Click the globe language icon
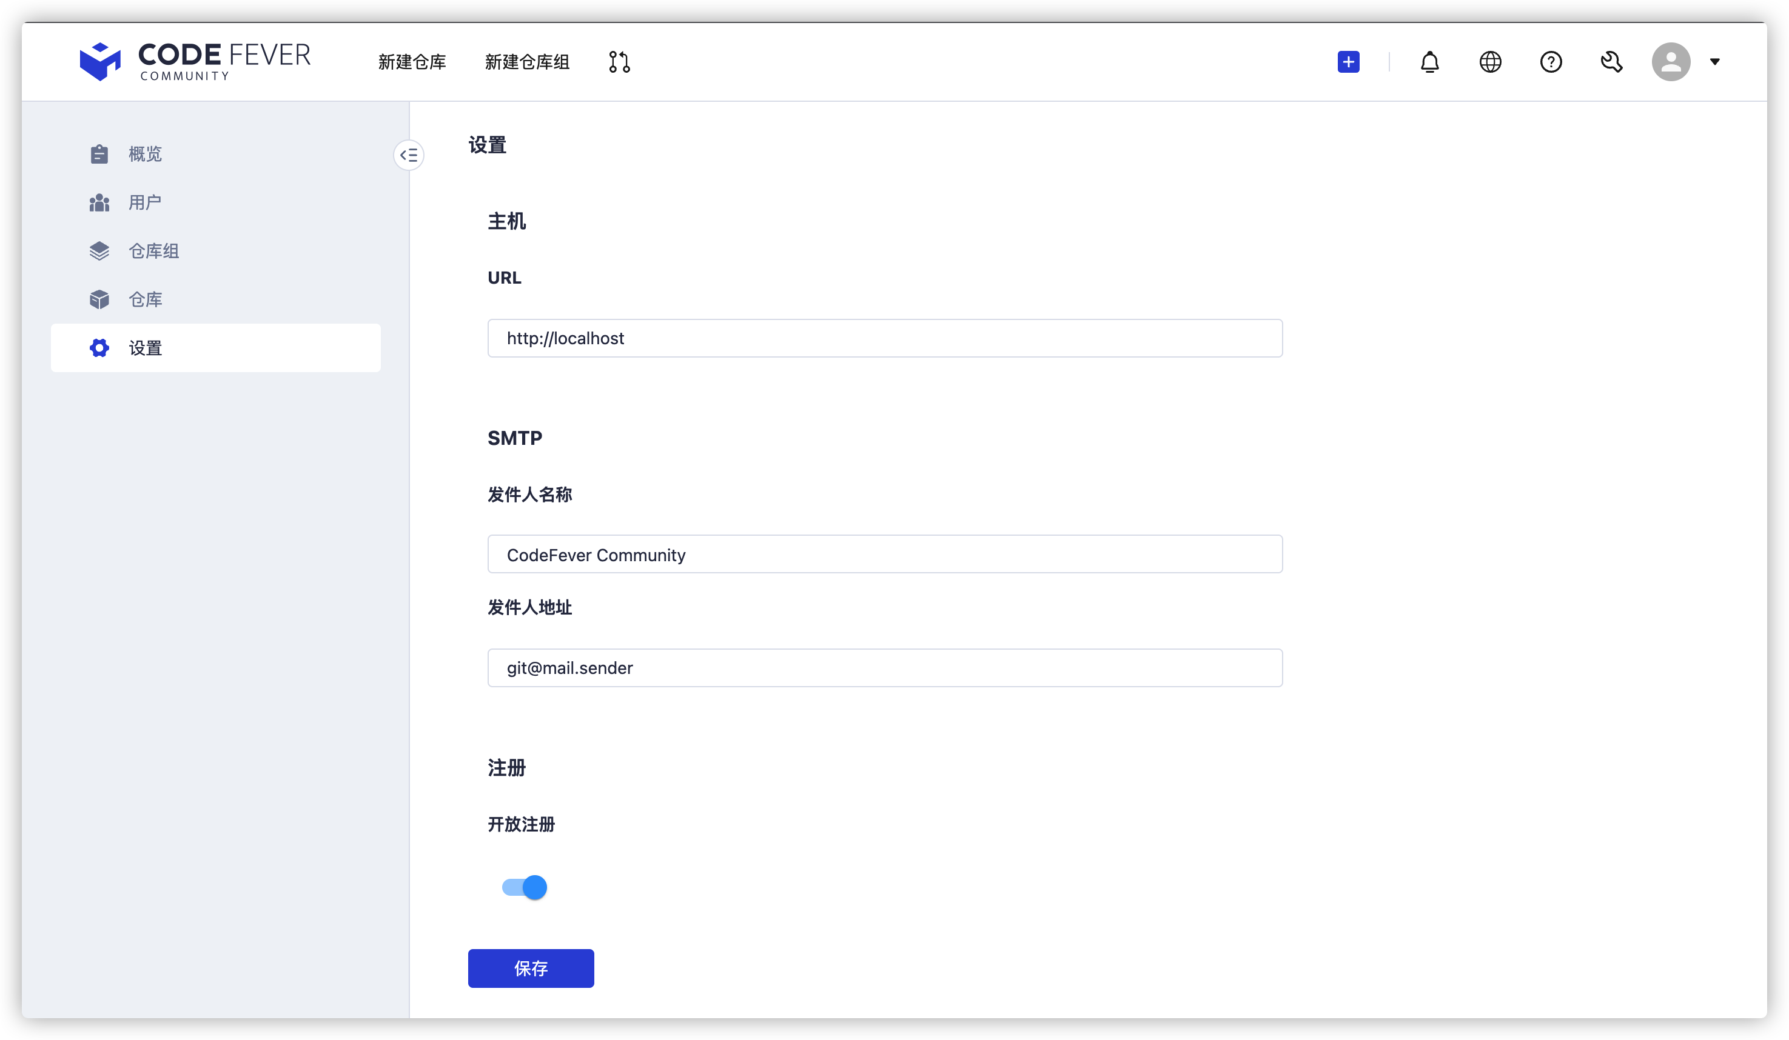The width and height of the screenshot is (1789, 1040). pyautogui.click(x=1490, y=62)
